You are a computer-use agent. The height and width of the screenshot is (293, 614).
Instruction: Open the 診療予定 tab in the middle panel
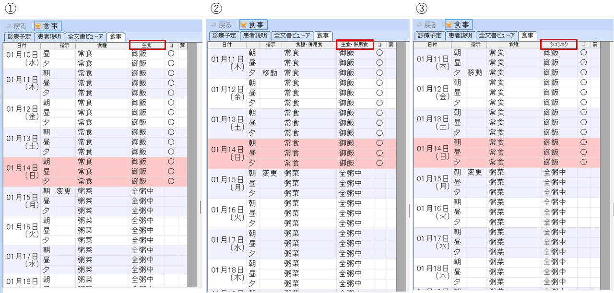(224, 35)
